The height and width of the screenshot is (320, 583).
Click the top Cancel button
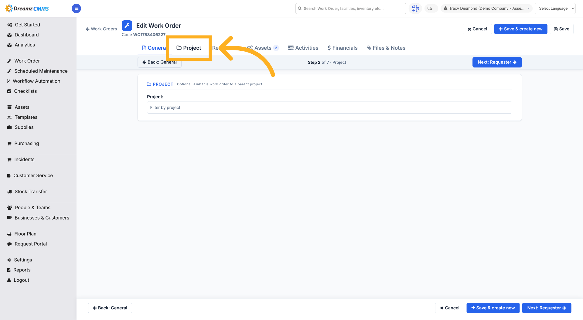477,29
